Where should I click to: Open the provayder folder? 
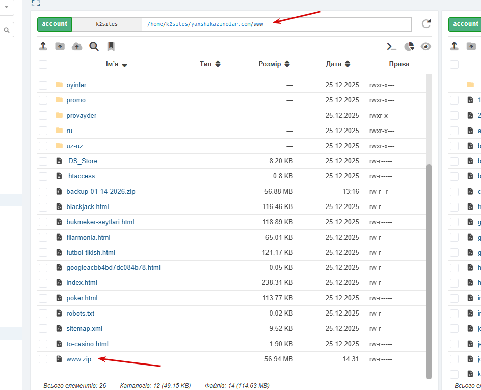coord(82,115)
